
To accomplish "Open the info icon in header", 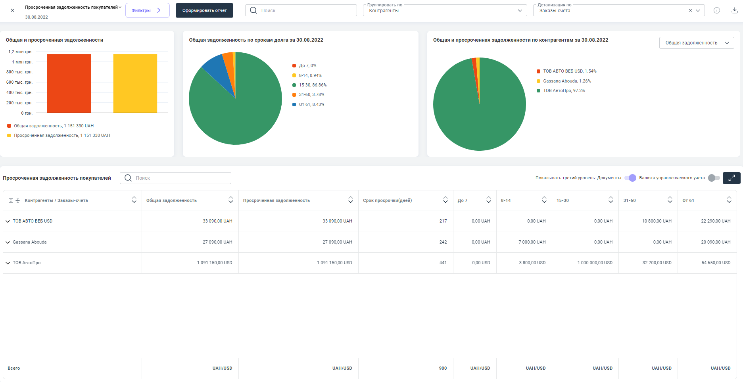I will point(716,10).
